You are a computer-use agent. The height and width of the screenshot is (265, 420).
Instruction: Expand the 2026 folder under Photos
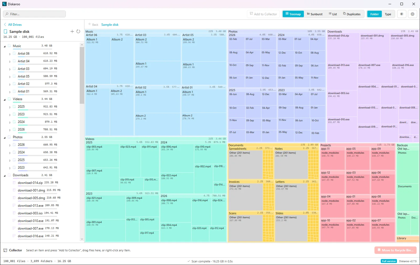tap(10, 145)
